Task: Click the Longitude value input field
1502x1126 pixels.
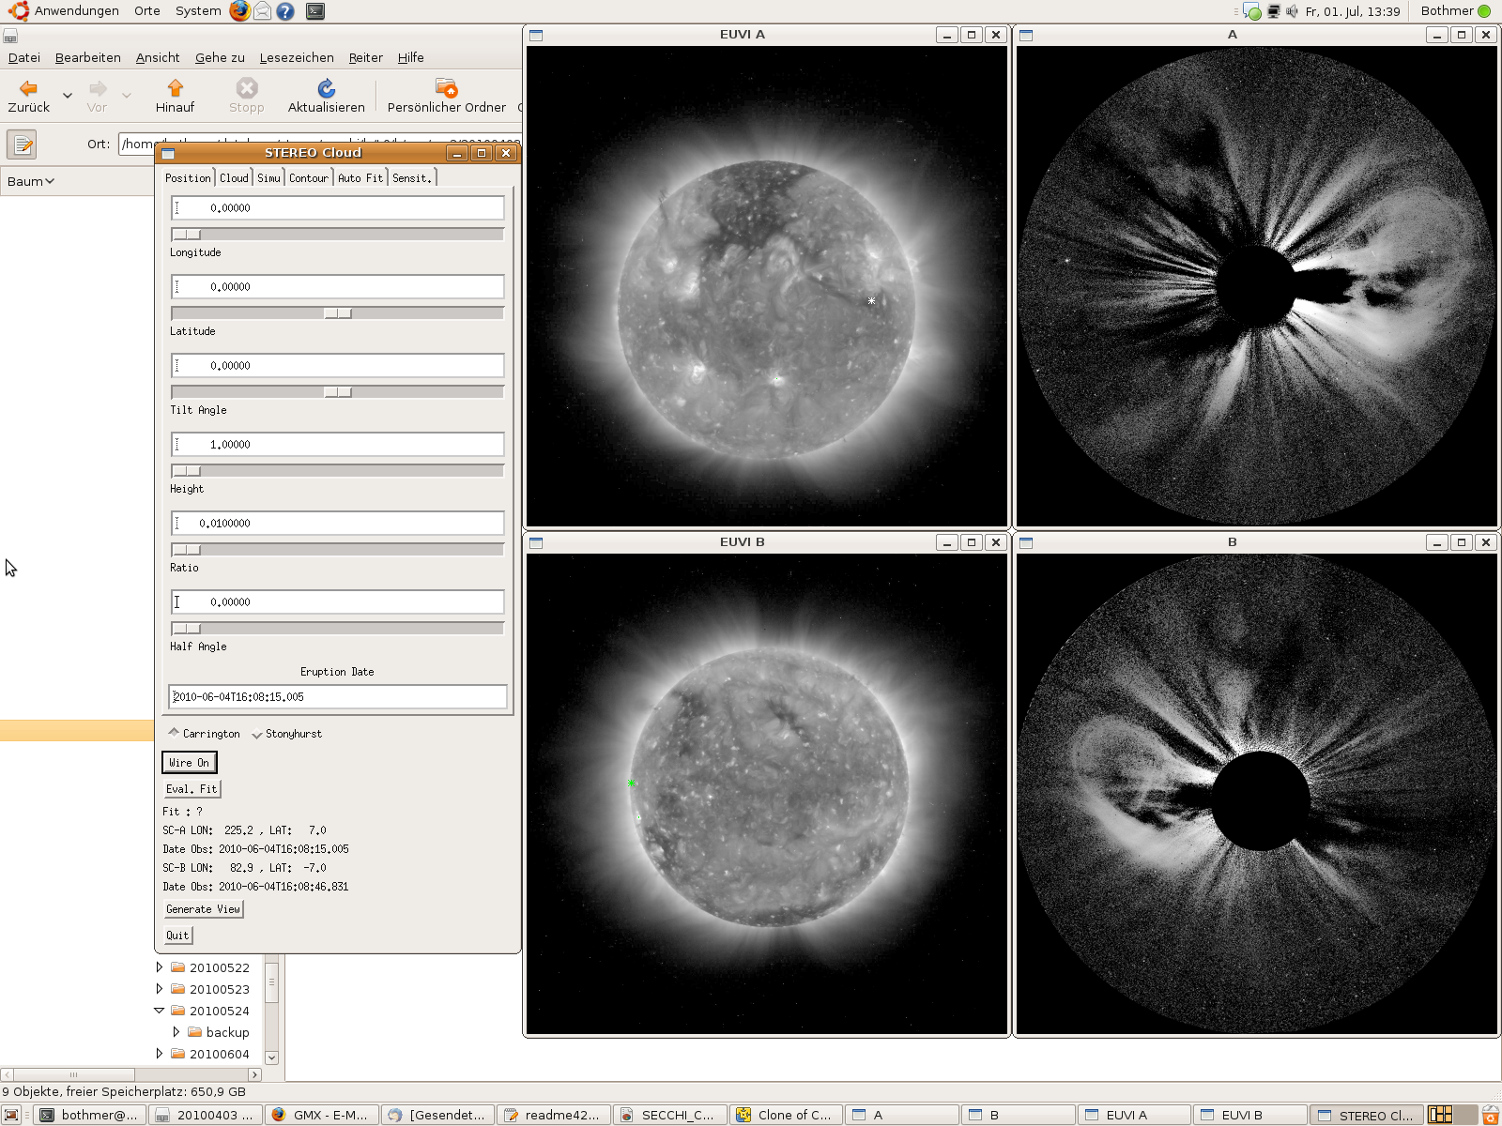Action: click(338, 207)
